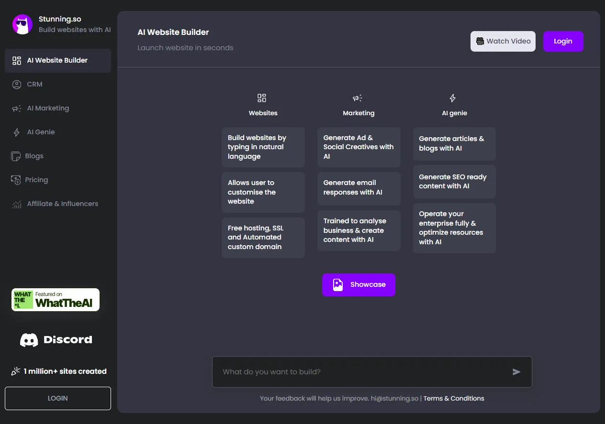Select 'Generate articles & blogs with AI' card
The image size is (605, 424).
(454, 144)
